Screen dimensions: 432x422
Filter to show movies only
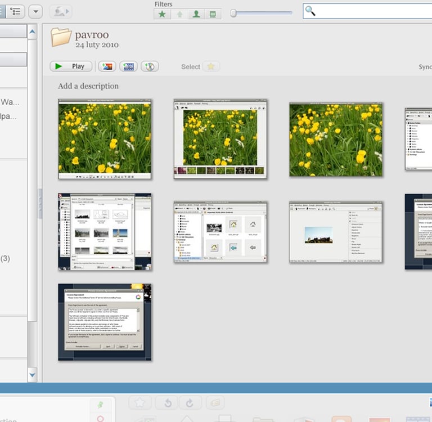pyautogui.click(x=213, y=14)
